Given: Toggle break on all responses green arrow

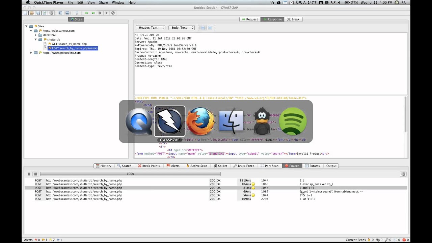Looking at the screenshot, I should (93, 13).
